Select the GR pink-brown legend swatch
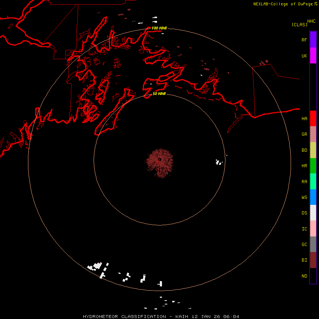Image resolution: width=319 pixels, height=319 pixels. click(x=313, y=134)
